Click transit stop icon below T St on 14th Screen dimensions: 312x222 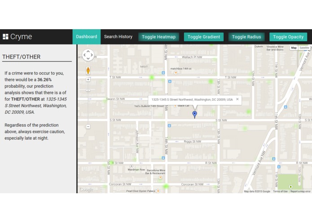point(170,81)
